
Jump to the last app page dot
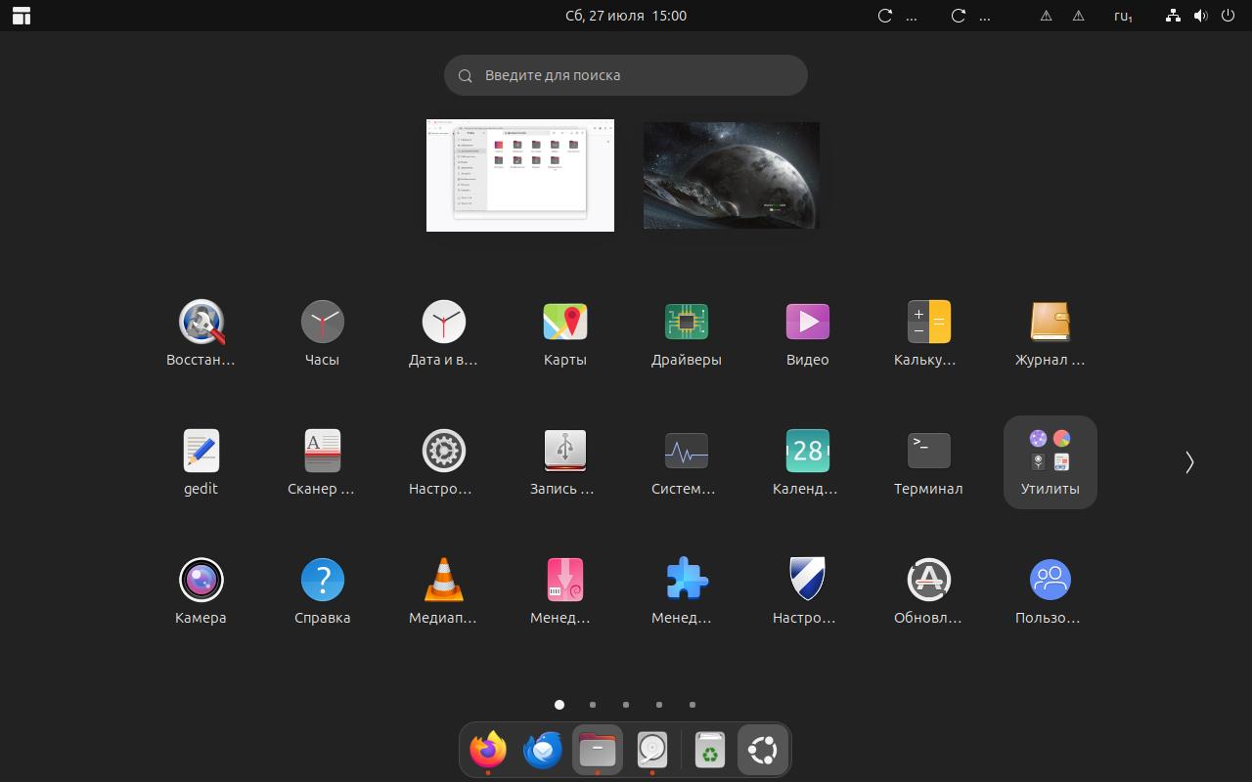click(x=693, y=704)
